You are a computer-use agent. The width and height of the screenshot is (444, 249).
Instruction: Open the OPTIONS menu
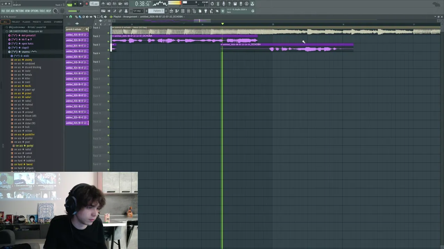[35, 11]
